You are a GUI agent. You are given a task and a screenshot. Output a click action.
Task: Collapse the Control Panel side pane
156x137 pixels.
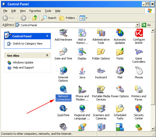(47, 36)
